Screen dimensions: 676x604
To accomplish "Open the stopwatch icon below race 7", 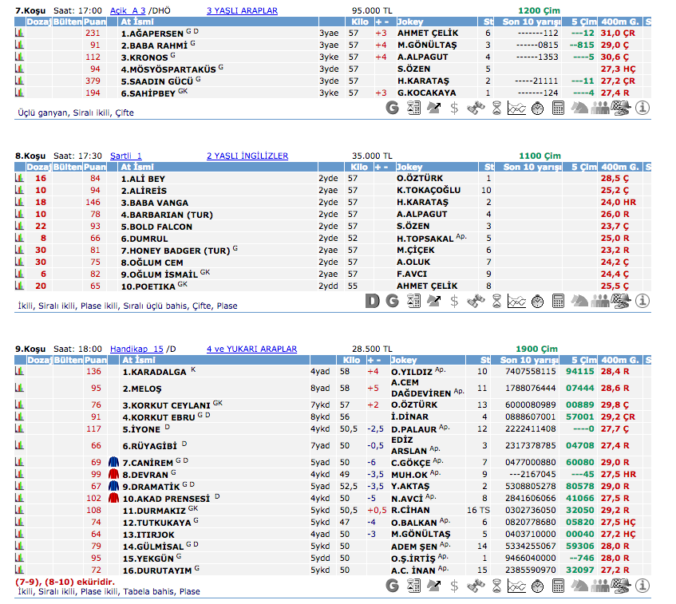I will (x=538, y=108).
